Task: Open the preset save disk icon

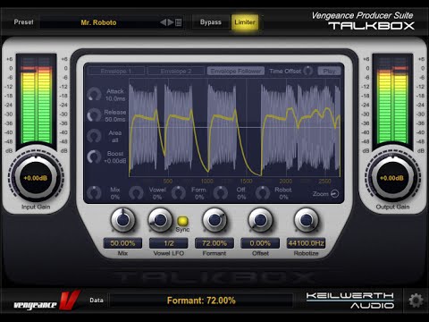Action: [x=179, y=22]
